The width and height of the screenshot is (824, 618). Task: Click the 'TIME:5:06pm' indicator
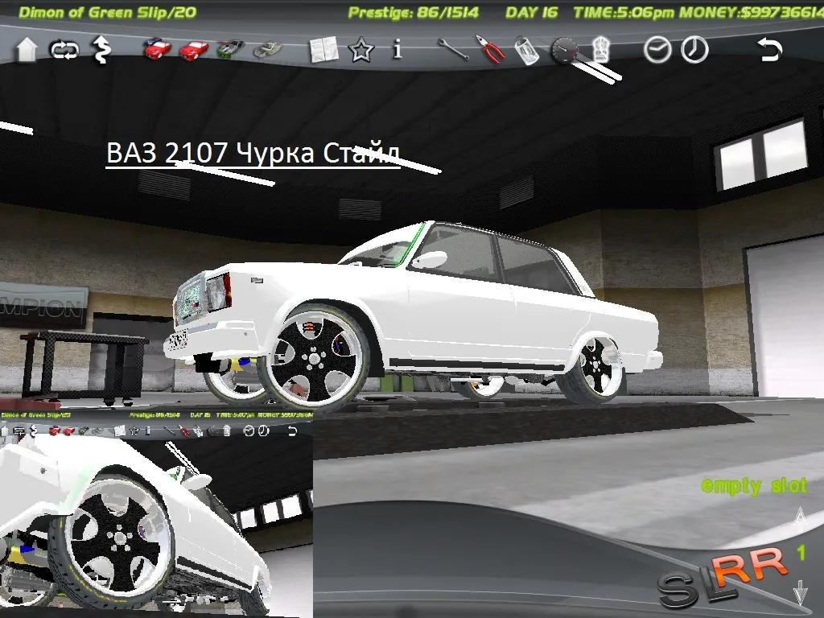(x=624, y=13)
